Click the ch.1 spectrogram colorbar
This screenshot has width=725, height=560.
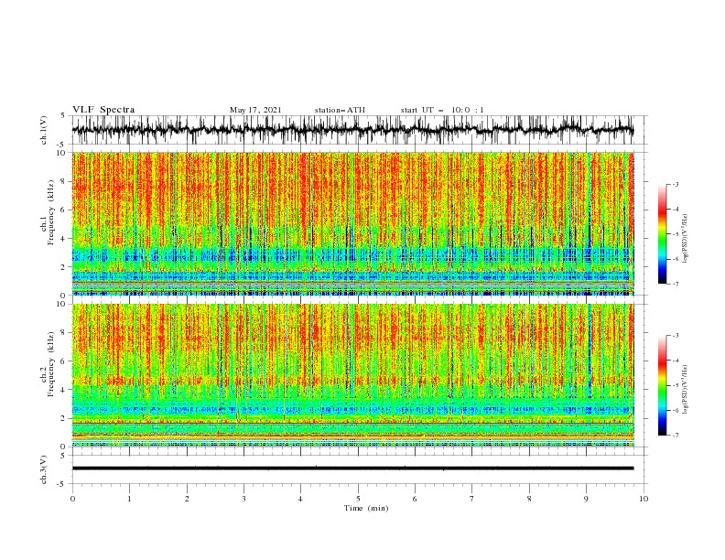coord(662,233)
